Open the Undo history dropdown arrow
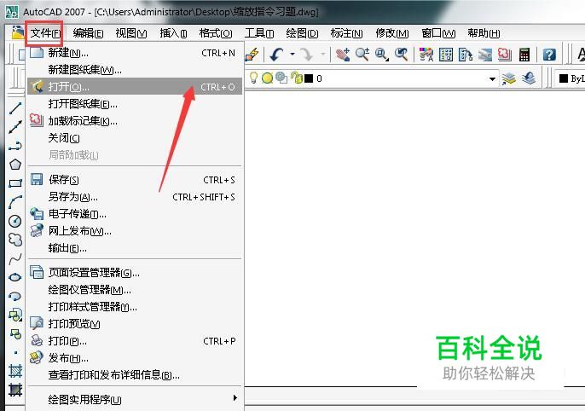585x411 pixels. point(292,55)
